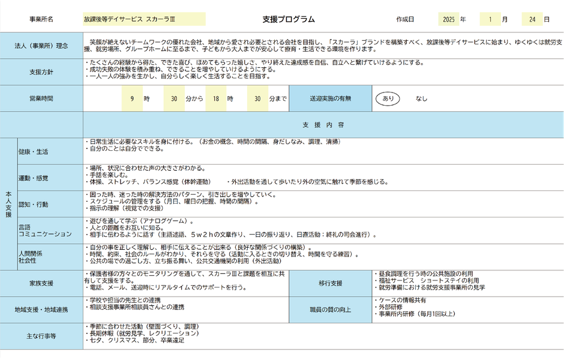Click the 支援プログラム title
The image size is (564, 358).
coord(289,19)
